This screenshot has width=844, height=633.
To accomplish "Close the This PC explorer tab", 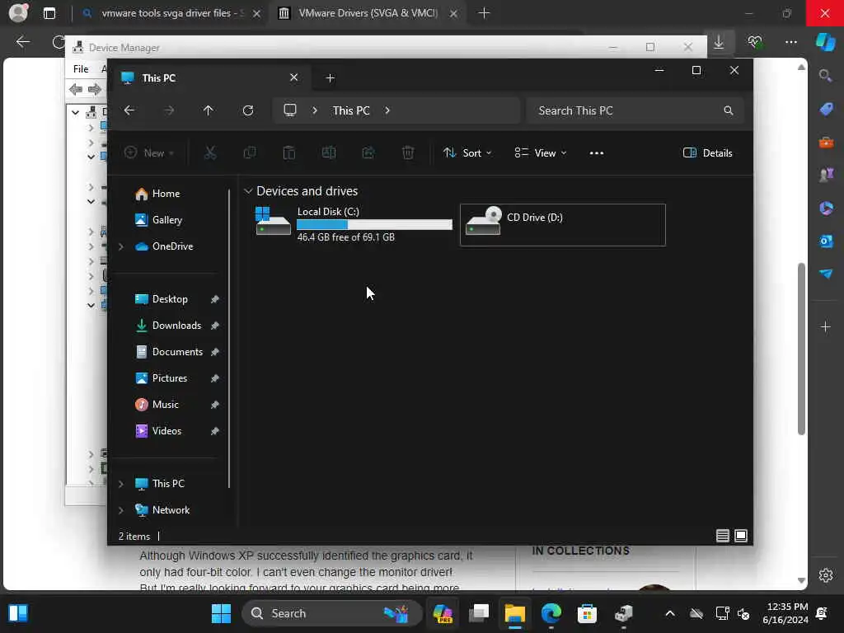I will 294,77.
